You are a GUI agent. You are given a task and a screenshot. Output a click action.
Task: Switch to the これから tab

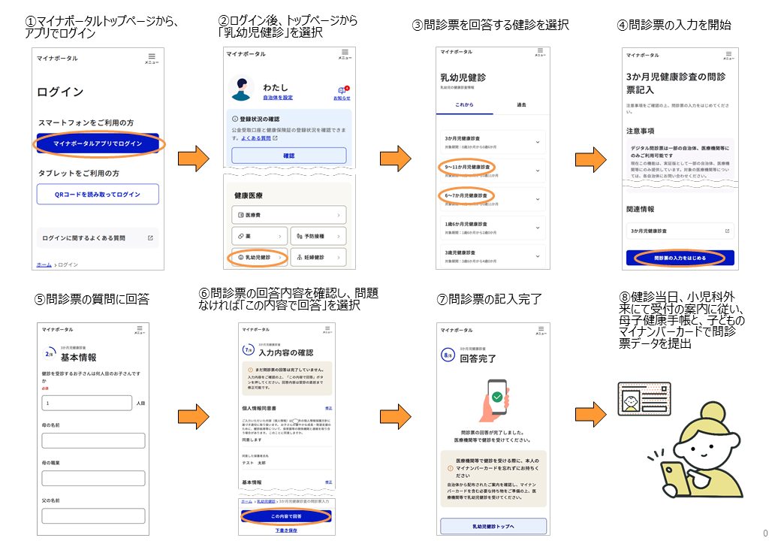(464, 105)
